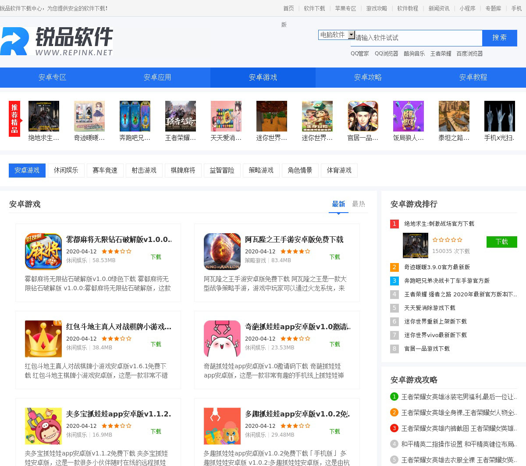Click the 阿瓦隆之王 dragon egg icon

pyautogui.click(x=222, y=252)
